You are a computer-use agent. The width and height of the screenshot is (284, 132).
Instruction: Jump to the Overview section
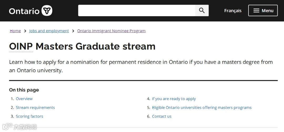[x=24, y=99]
